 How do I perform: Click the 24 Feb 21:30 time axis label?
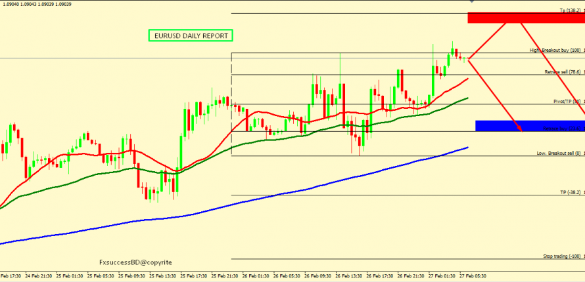(x=39, y=277)
